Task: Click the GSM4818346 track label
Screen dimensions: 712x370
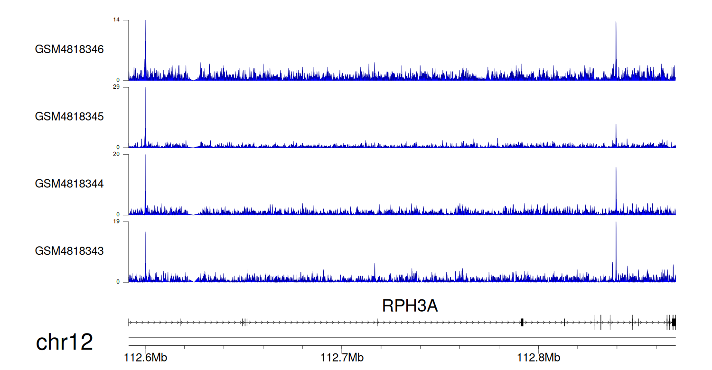Action: click(x=69, y=49)
